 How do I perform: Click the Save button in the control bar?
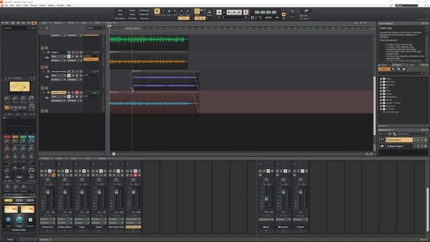click(x=120, y=11)
